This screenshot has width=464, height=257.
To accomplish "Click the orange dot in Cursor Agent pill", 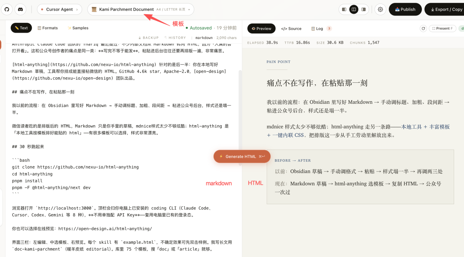I will [42, 9].
